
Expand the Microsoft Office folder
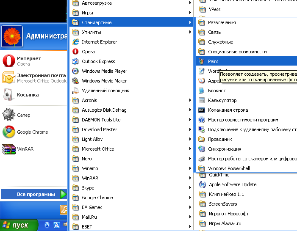(131, 149)
